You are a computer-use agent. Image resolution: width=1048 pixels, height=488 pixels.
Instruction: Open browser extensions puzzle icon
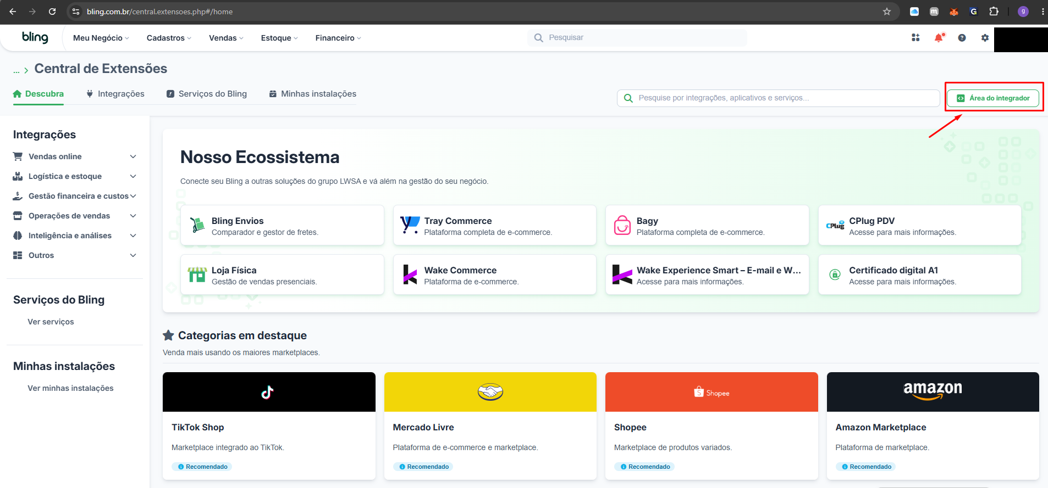pyautogui.click(x=994, y=12)
